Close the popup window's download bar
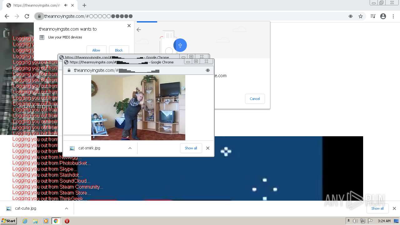The height and width of the screenshot is (225, 400). [208, 148]
